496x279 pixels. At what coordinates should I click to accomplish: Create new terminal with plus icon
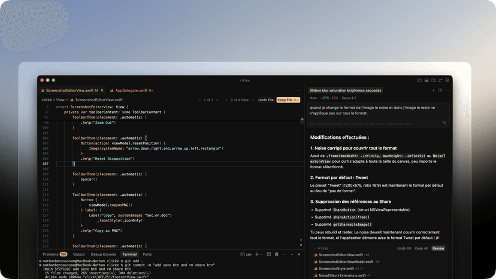click(x=257, y=254)
